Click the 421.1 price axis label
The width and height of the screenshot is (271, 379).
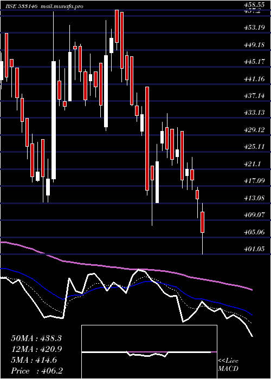pyautogui.click(x=253, y=164)
